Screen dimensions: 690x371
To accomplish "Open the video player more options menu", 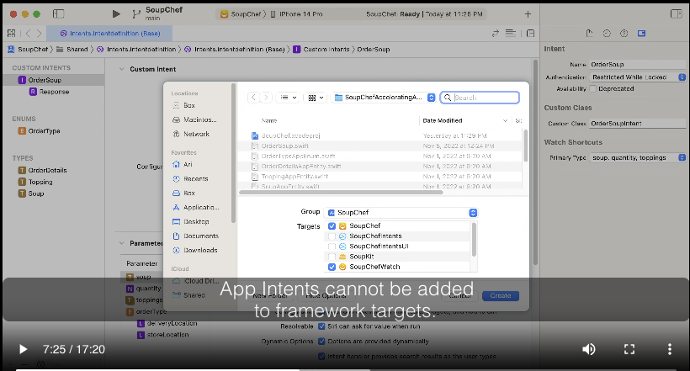I will coord(670,349).
